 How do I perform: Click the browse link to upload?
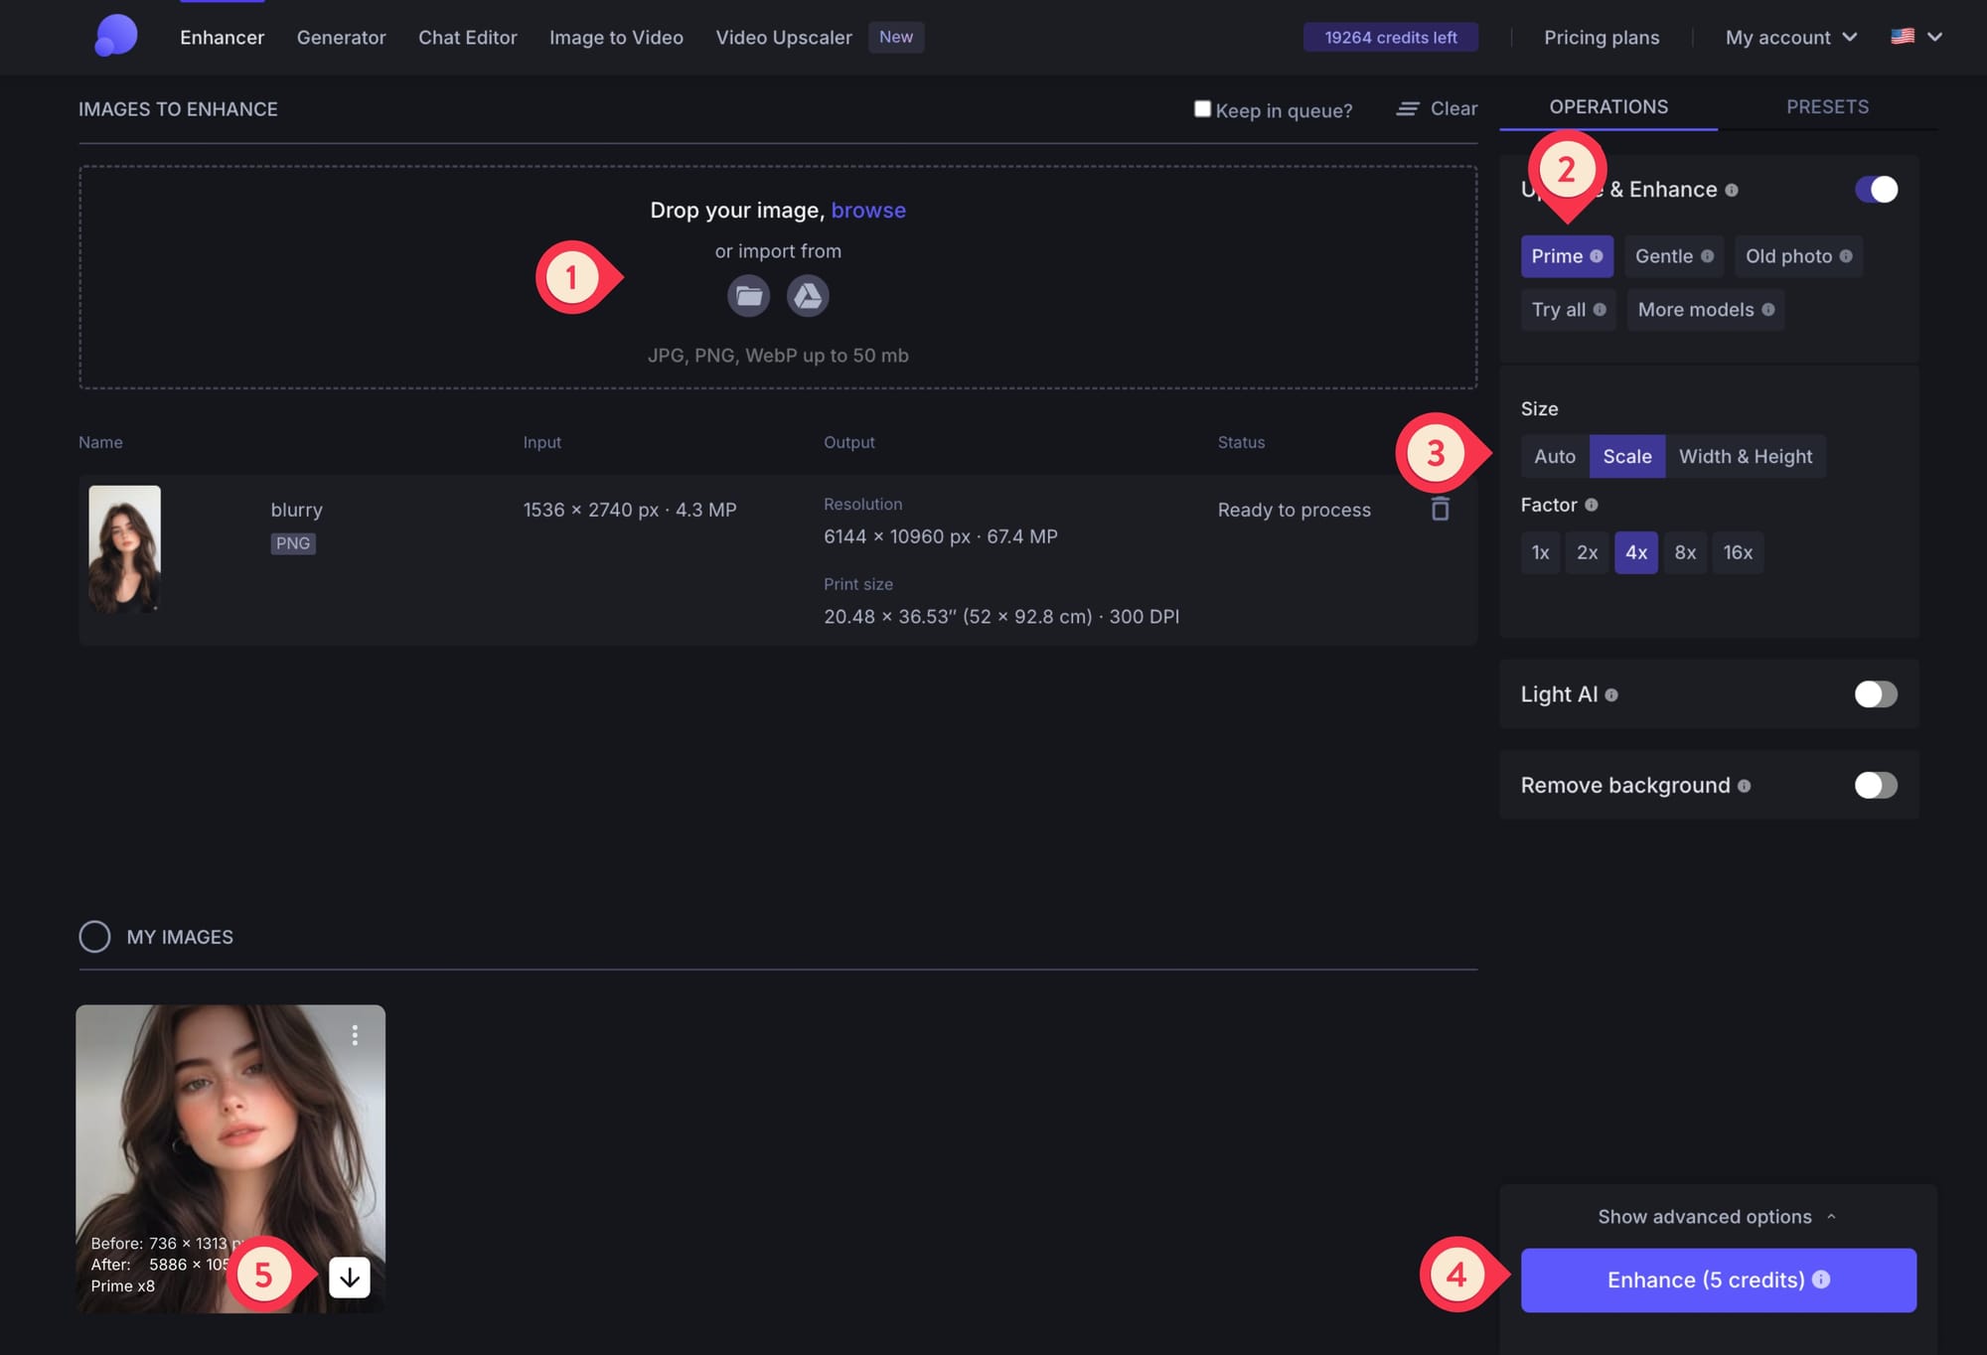pos(868,210)
